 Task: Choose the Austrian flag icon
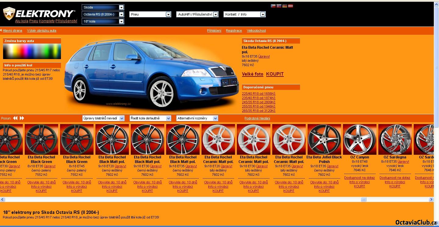[290, 6]
